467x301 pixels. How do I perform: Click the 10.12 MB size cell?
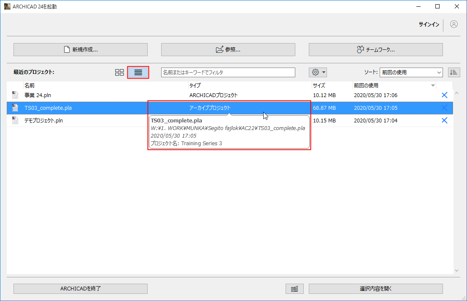(324, 95)
